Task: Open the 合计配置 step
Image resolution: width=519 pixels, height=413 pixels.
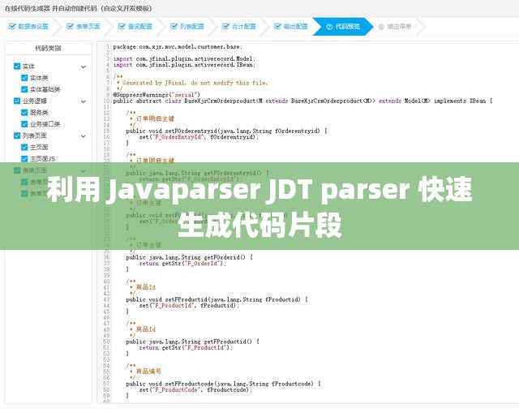Action: coord(239,27)
